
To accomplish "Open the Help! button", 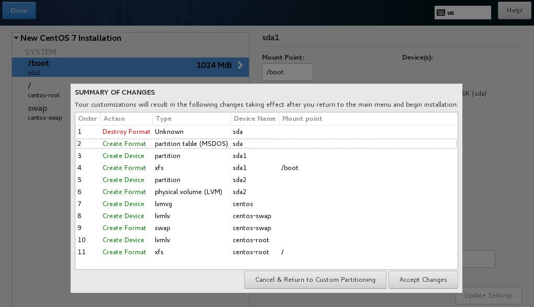I will tap(514, 10).
